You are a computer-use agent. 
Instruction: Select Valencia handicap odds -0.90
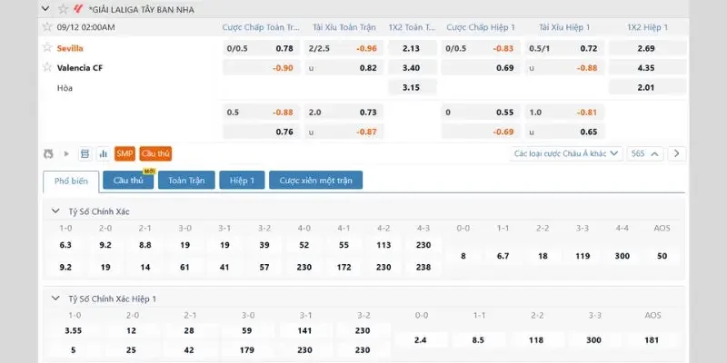[x=262, y=68]
